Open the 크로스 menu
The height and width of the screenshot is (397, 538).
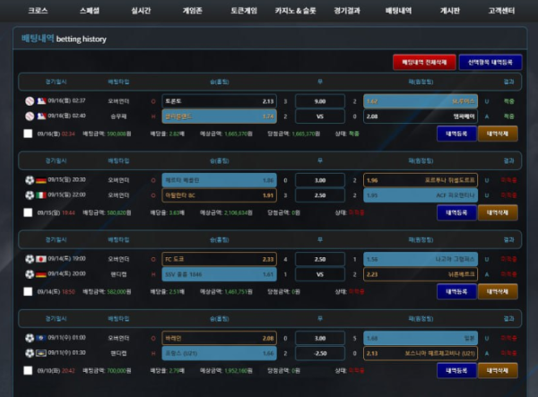tap(38, 11)
